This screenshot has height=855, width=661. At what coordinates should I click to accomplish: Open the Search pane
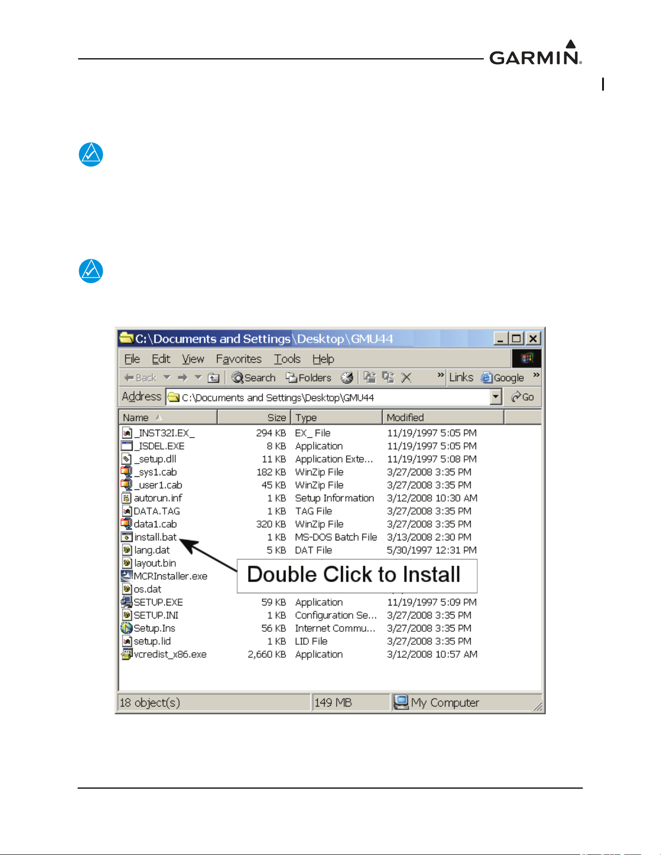[x=254, y=378]
